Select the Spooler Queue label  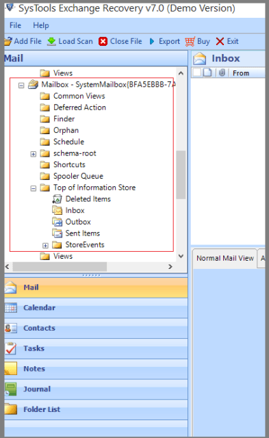pyautogui.click(x=78, y=177)
